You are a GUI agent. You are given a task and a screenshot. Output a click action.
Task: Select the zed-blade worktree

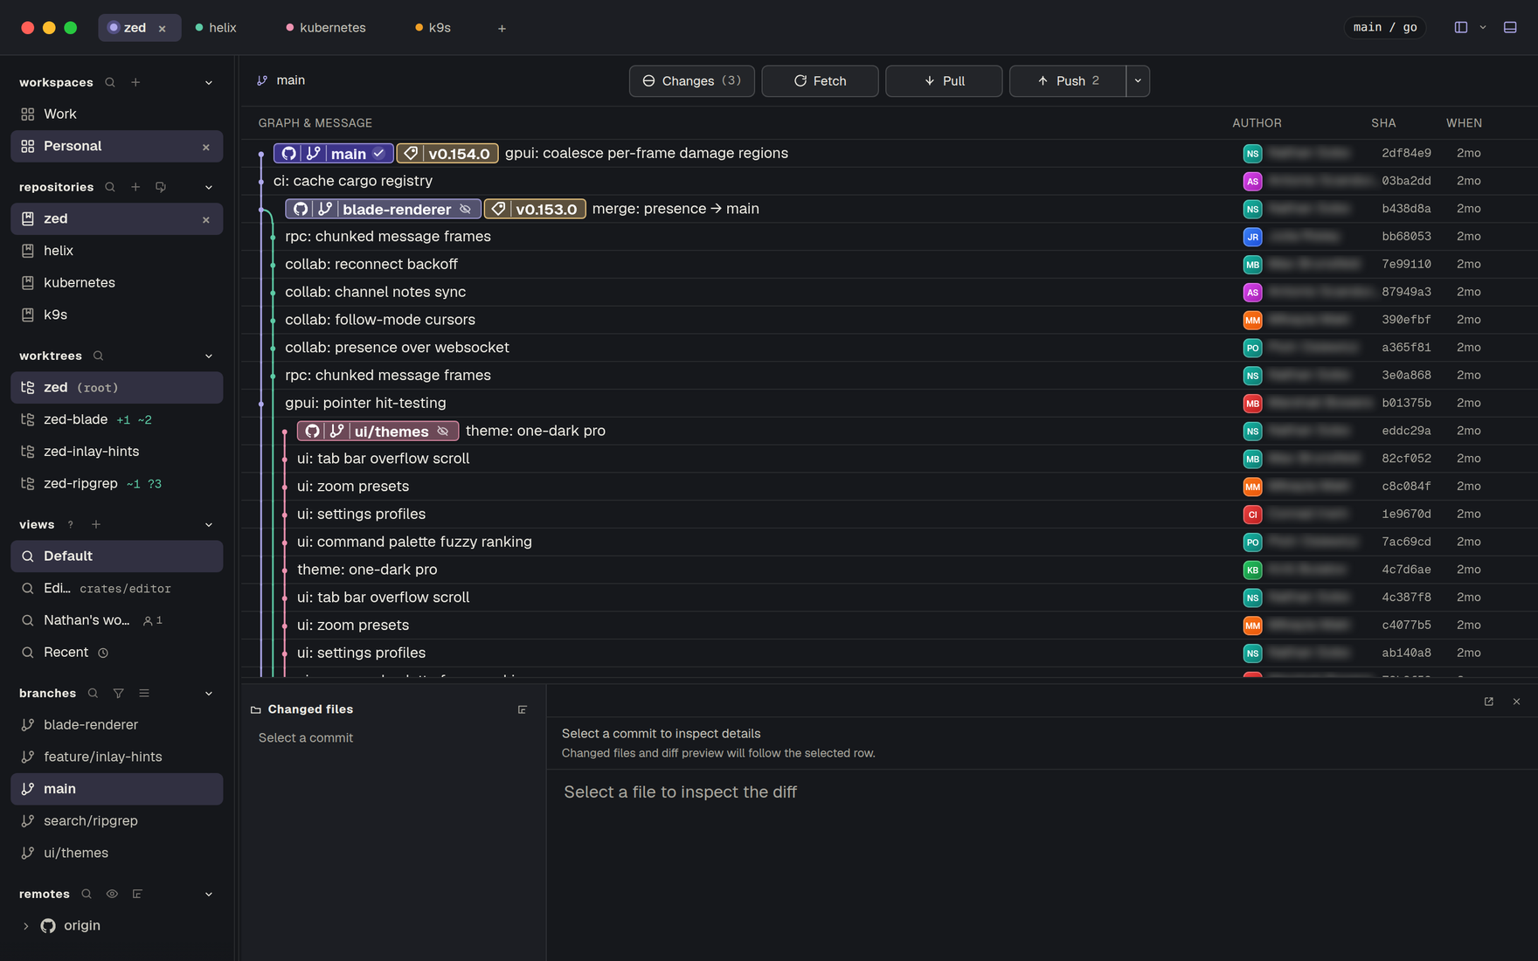[116, 419]
